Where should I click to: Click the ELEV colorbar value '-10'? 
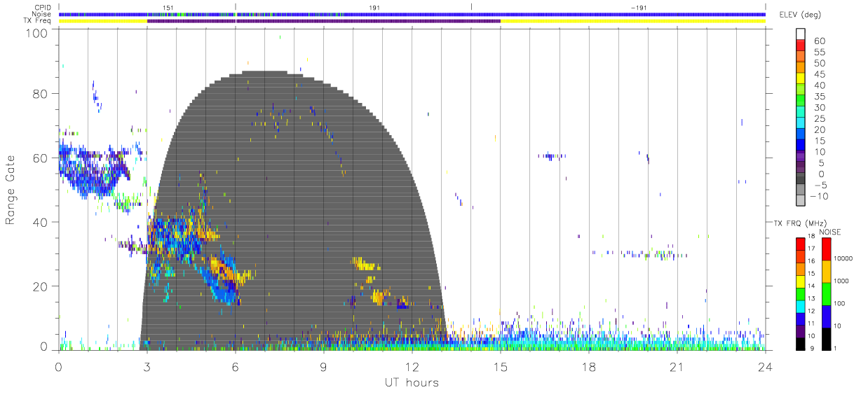(x=818, y=196)
